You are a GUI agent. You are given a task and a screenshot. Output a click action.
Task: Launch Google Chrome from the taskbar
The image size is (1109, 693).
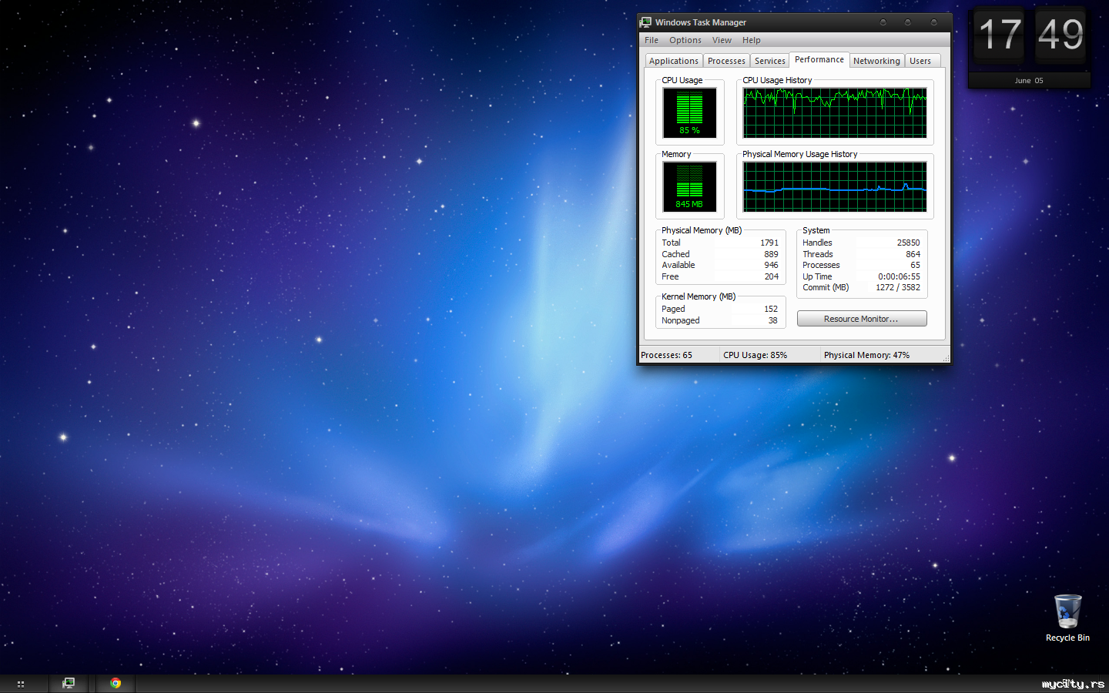click(x=116, y=683)
